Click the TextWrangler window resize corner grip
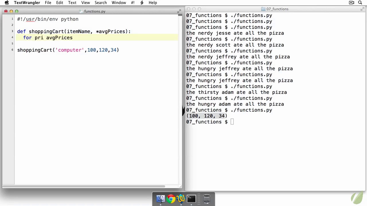This screenshot has width=367, height=206. (180, 187)
